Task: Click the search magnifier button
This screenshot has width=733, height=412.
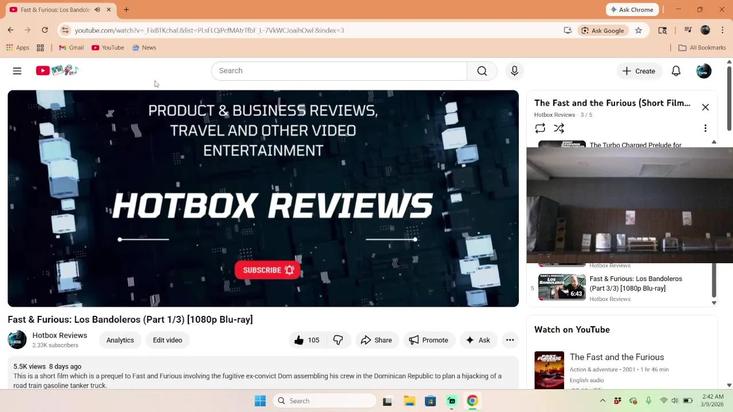Action: tap(482, 71)
